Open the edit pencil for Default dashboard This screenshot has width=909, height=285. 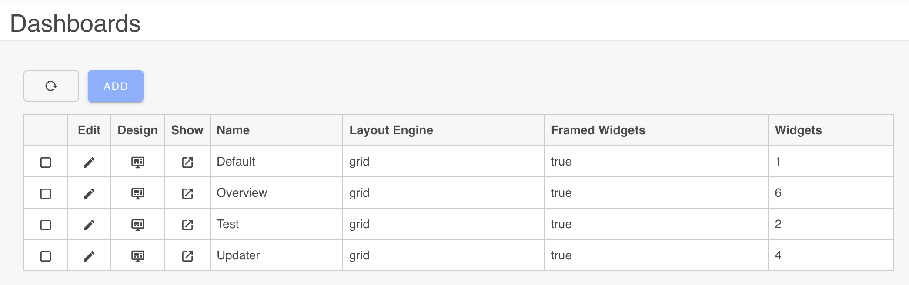[89, 161]
